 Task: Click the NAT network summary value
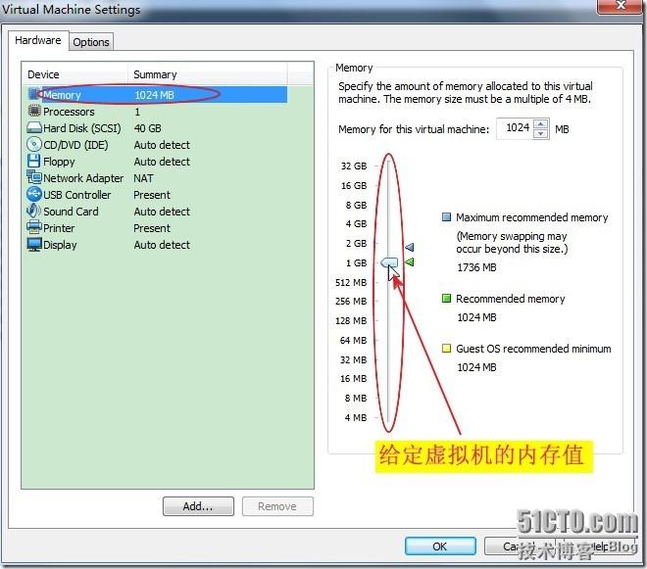tap(143, 178)
